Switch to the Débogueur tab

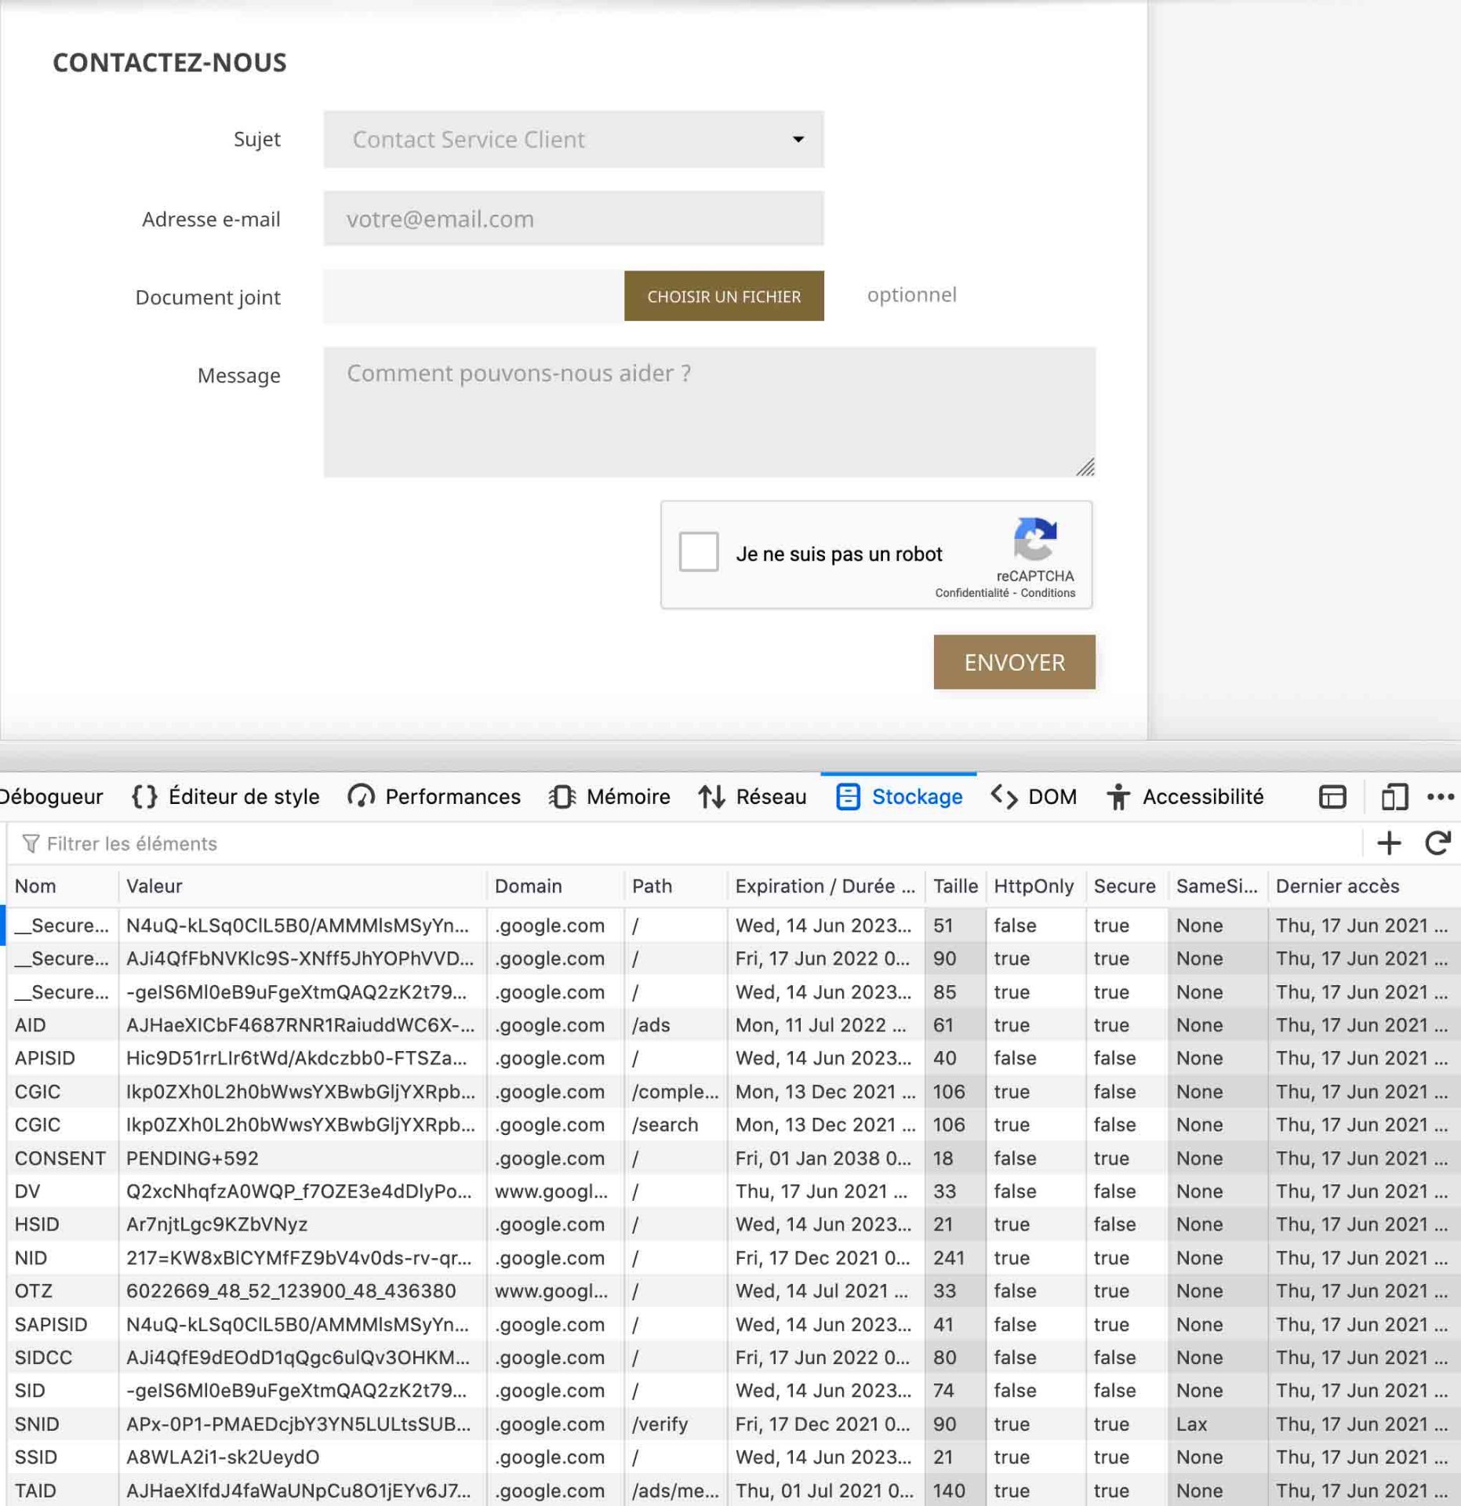click(x=52, y=797)
